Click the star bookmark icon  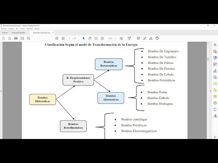click(x=10, y=38)
